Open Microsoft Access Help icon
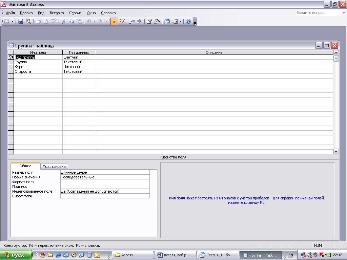 point(188,21)
